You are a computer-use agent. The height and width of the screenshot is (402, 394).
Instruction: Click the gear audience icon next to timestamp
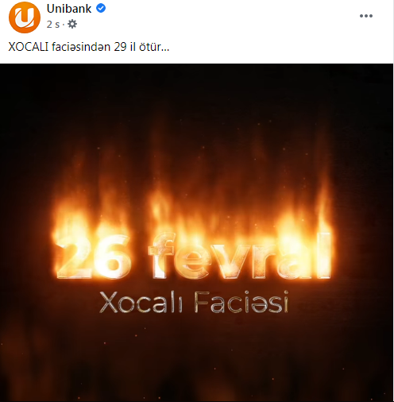click(x=72, y=24)
